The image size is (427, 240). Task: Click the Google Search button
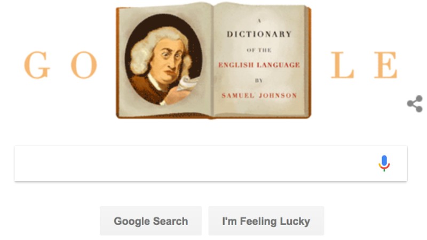pos(151,221)
